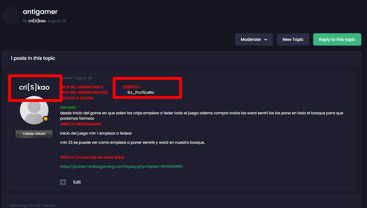Open the parser.rankedgaming.com replay link
This screenshot has width=367, height=208.
(121, 167)
